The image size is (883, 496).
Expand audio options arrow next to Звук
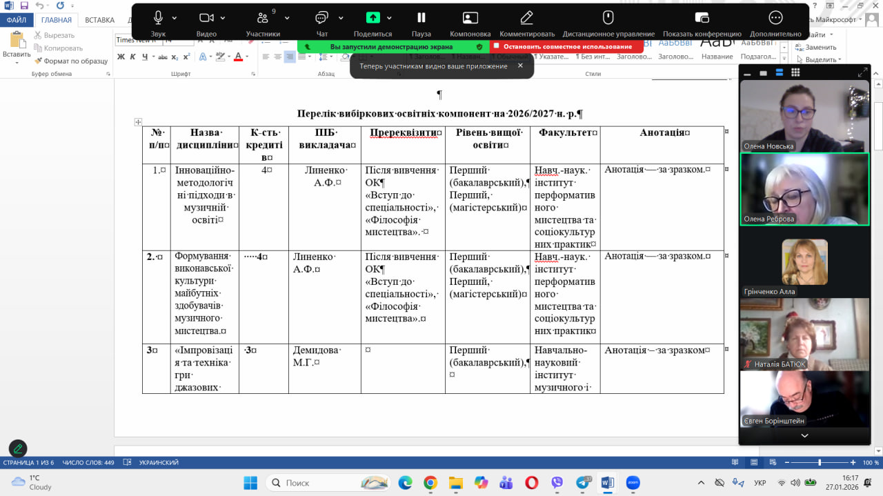tap(175, 18)
